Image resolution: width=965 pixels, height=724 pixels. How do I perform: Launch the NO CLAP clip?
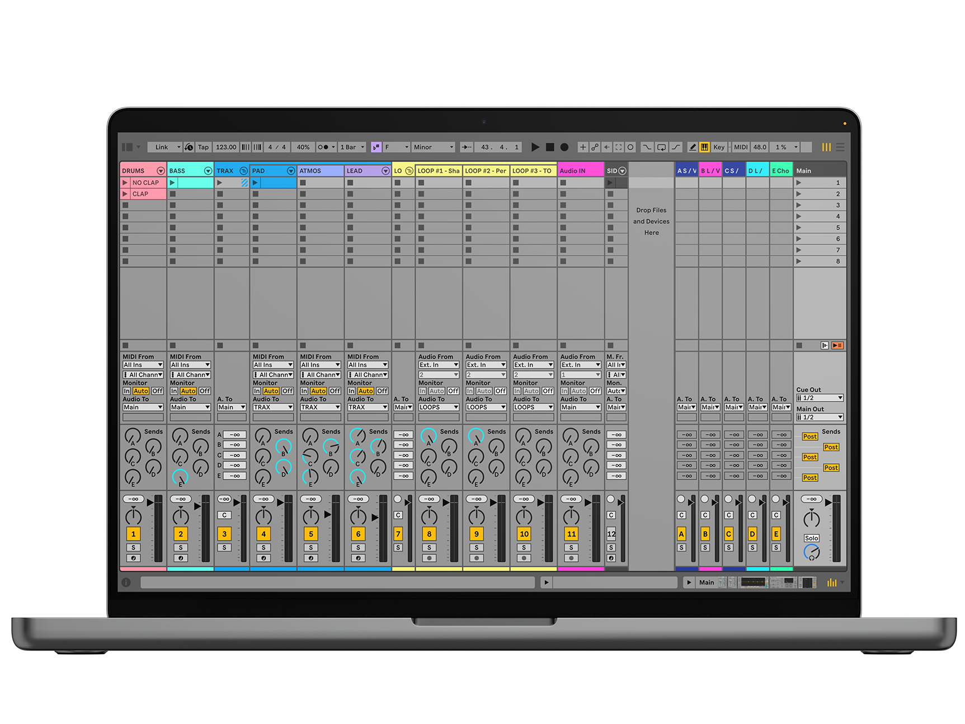(125, 183)
